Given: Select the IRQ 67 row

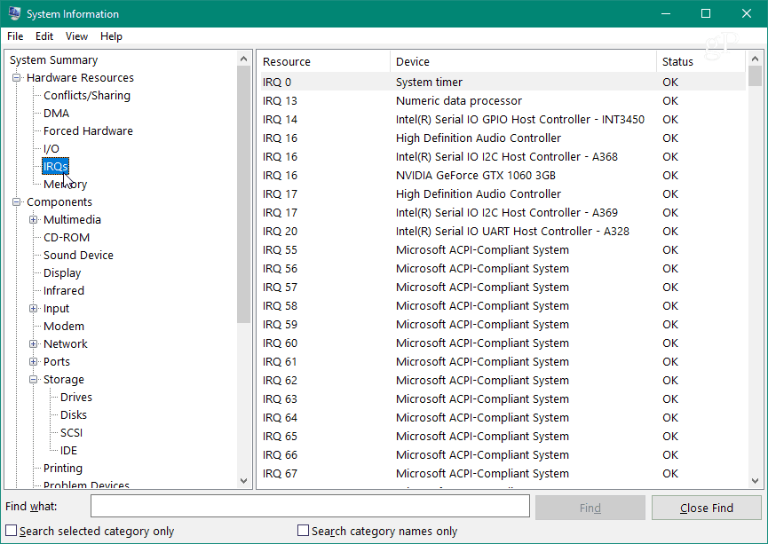Looking at the screenshot, I should pos(503,474).
